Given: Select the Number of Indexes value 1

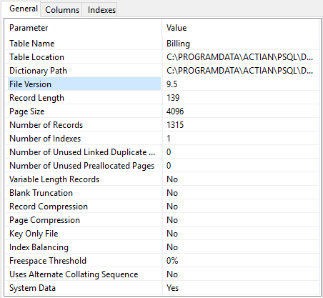Looking at the screenshot, I should [x=169, y=139].
